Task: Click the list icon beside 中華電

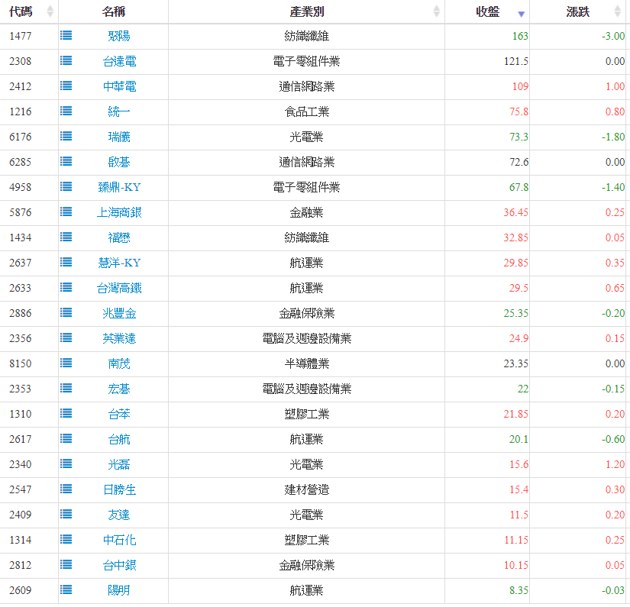Action: click(66, 86)
